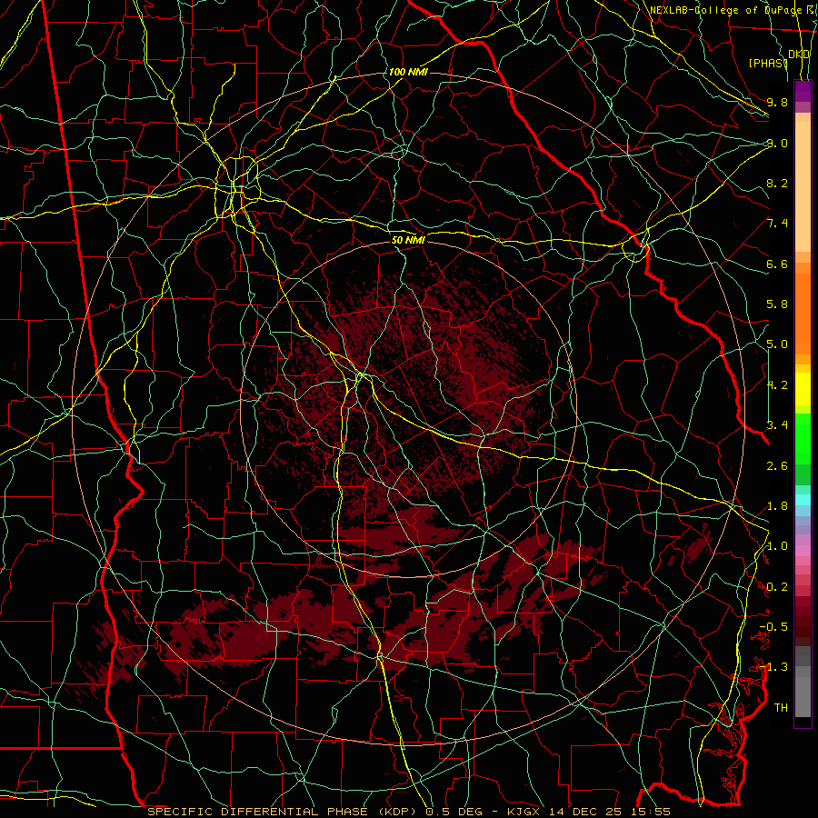The width and height of the screenshot is (818, 818).
Task: Click the 50 NMI range ring label
Action: 408,240
